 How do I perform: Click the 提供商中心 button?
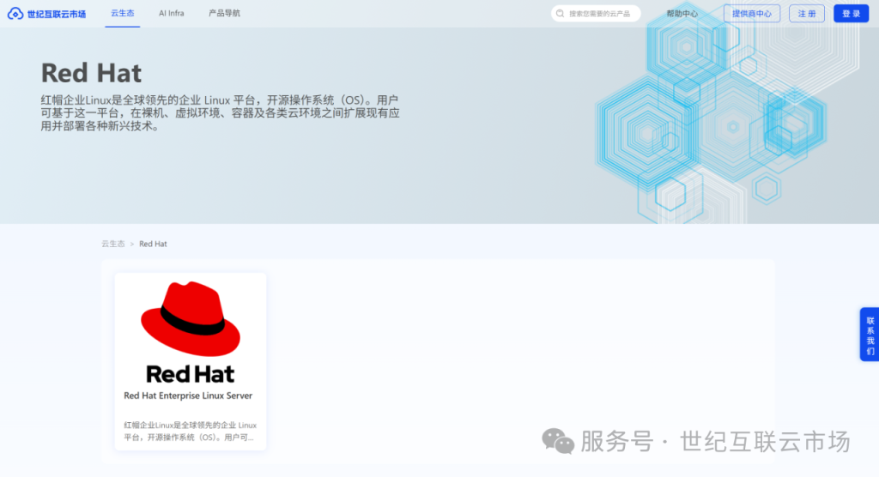pyautogui.click(x=752, y=14)
